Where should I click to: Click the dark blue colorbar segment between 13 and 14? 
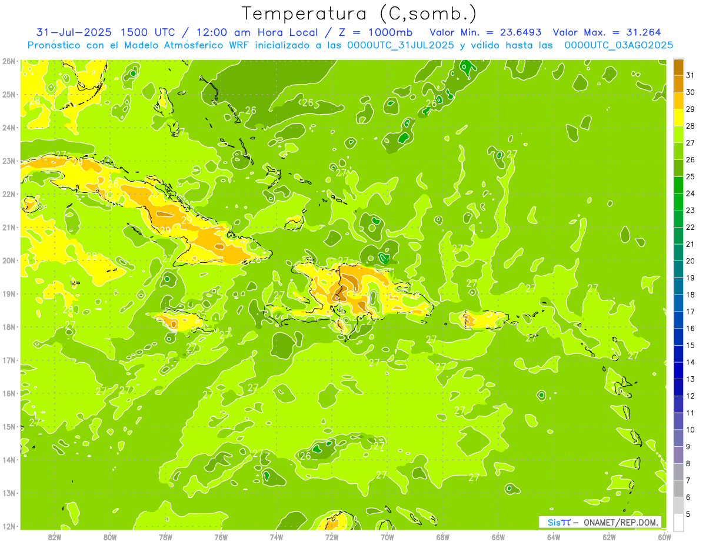click(x=678, y=370)
